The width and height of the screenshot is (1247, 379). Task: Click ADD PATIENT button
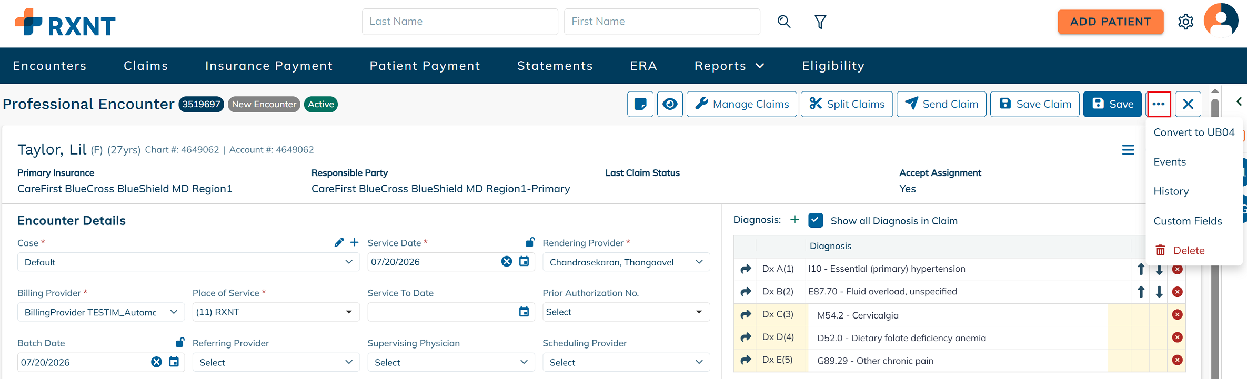pos(1111,22)
